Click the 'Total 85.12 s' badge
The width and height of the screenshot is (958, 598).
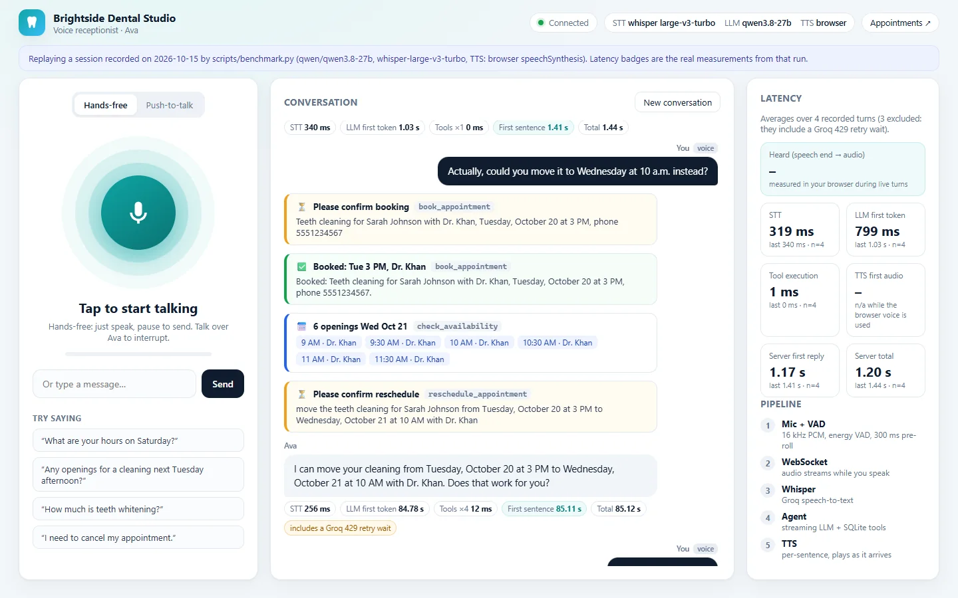pos(619,509)
